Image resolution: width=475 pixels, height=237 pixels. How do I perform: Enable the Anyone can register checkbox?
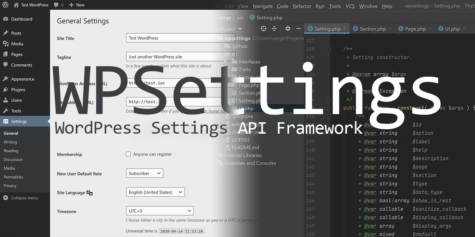coord(128,154)
